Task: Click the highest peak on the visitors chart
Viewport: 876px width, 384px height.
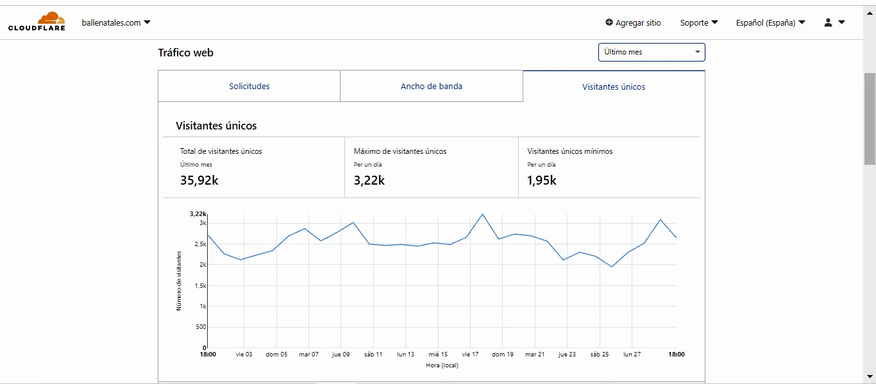Action: click(482, 214)
